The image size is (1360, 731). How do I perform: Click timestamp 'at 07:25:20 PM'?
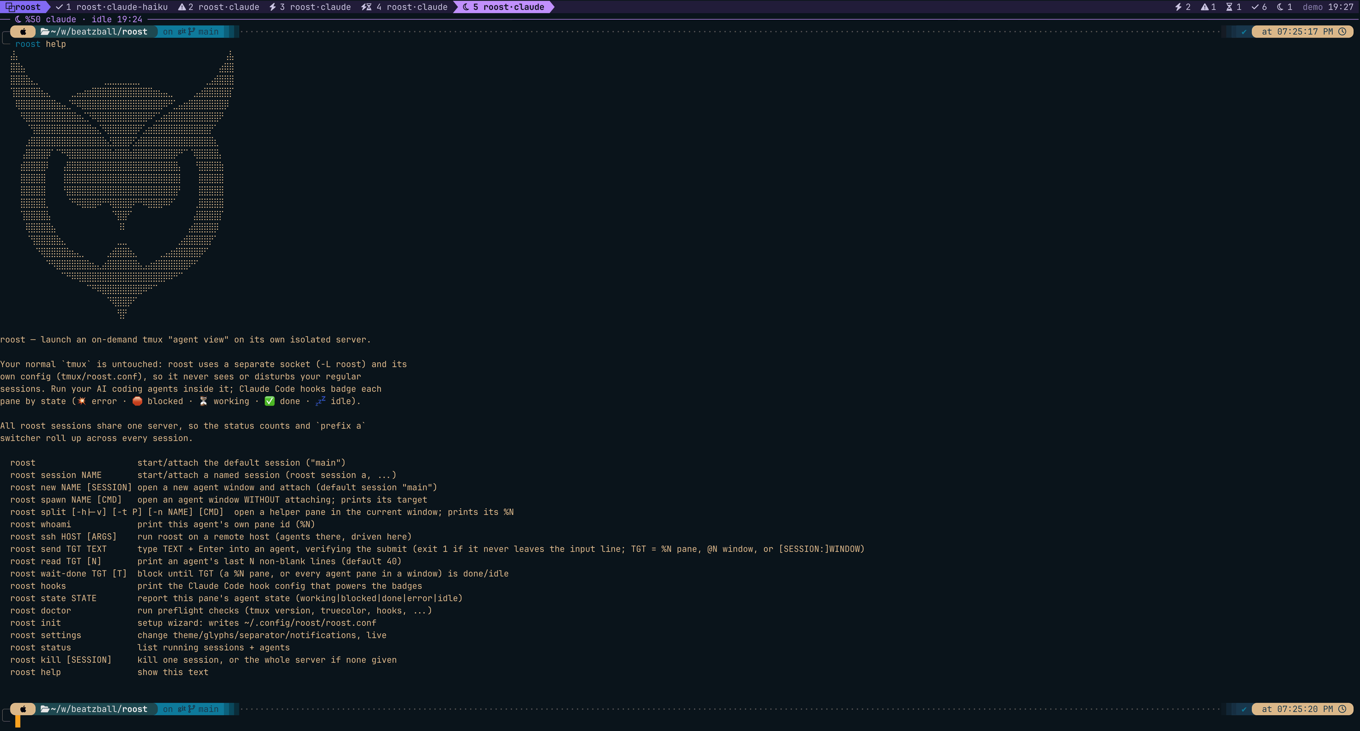point(1297,709)
